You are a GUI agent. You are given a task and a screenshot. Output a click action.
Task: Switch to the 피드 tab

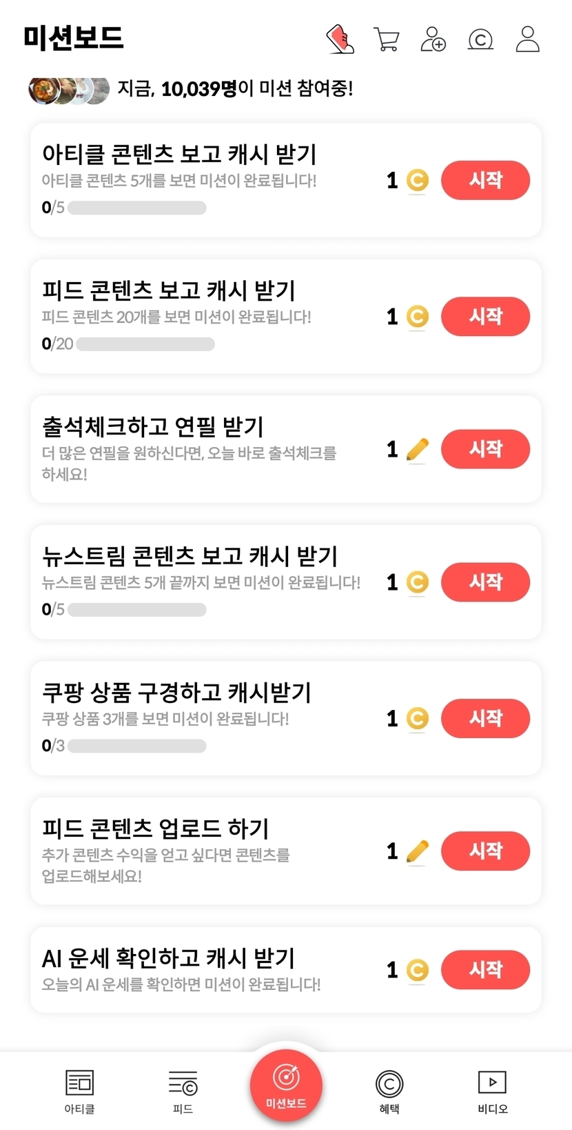point(183,1091)
